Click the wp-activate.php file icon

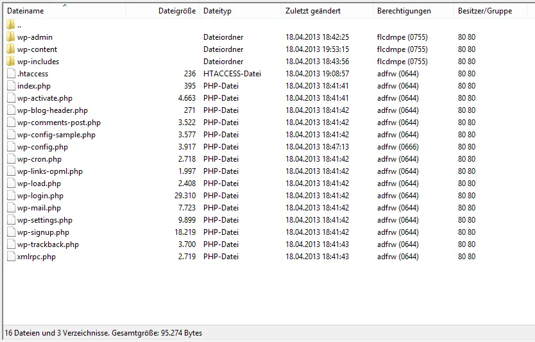pos(12,98)
